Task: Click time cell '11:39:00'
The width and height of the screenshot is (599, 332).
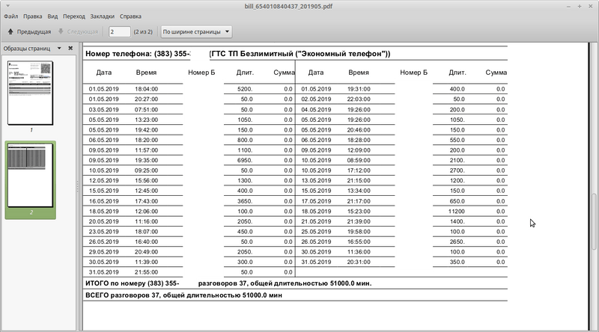Action: (146, 262)
